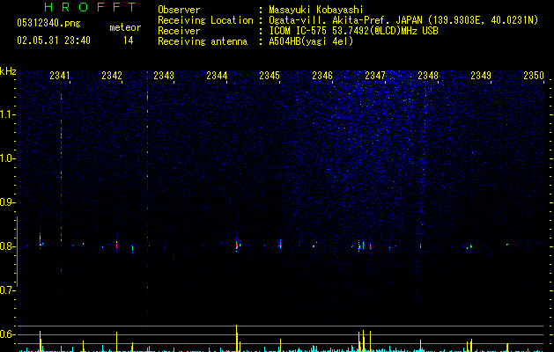The image size is (554, 352).
Task: Click time marker 2348
Action: pyautogui.click(x=428, y=75)
